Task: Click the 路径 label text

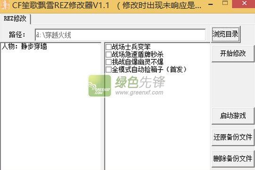Action: tap(17, 35)
